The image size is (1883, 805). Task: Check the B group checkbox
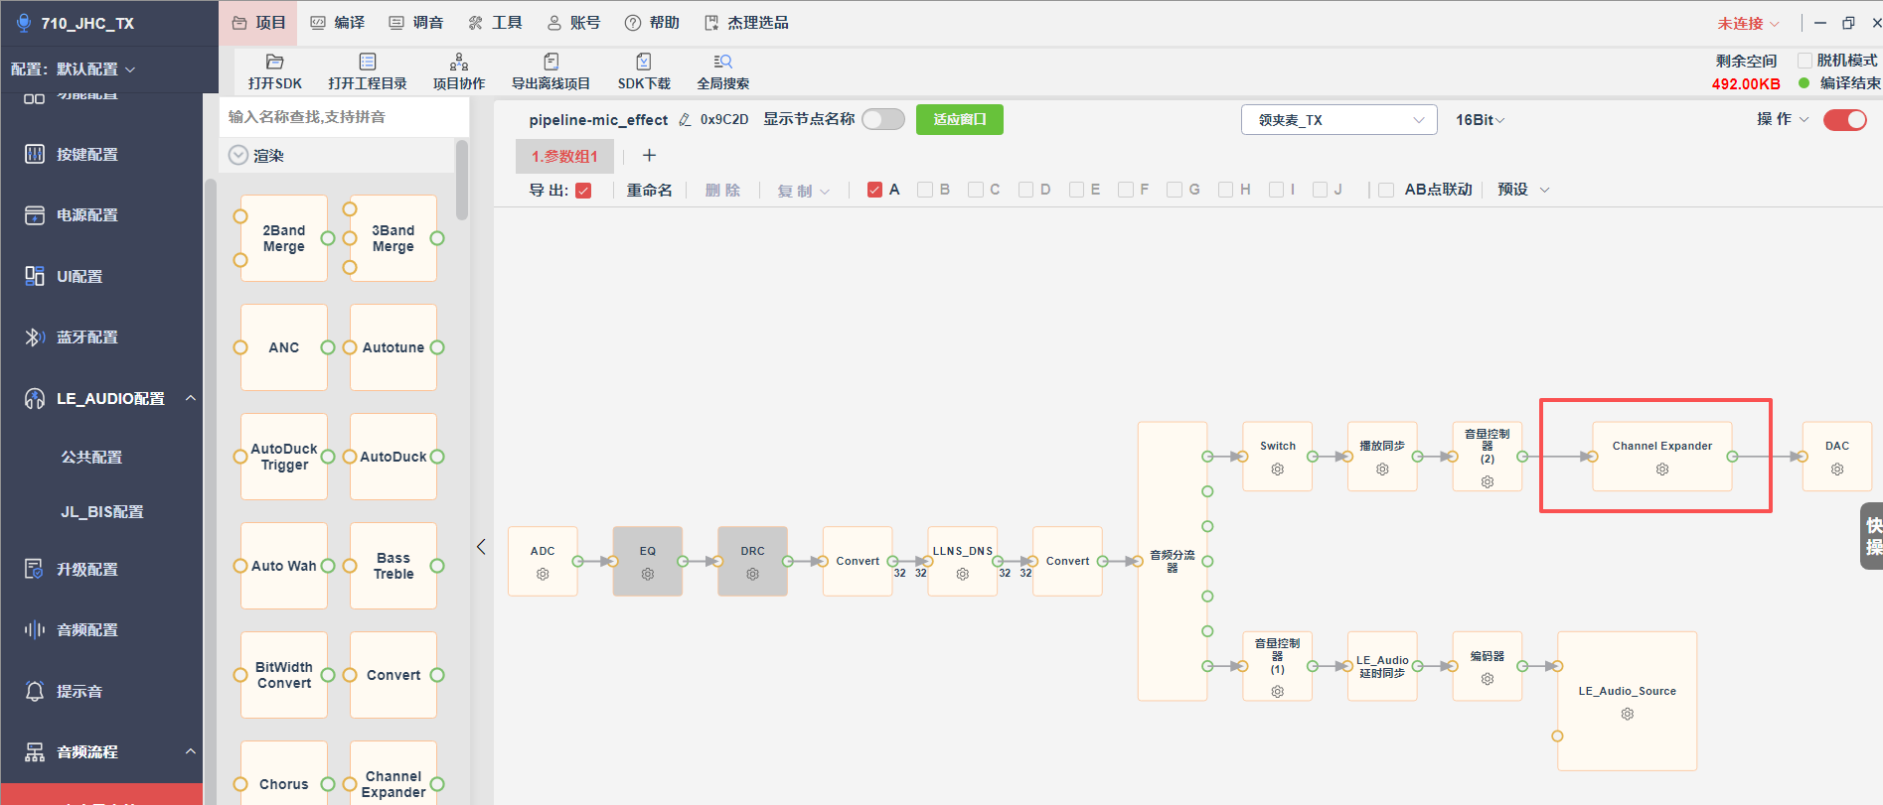pyautogui.click(x=925, y=190)
